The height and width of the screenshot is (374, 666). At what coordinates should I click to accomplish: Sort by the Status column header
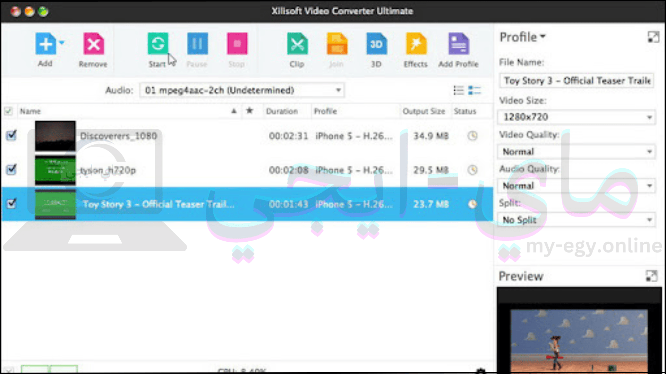(x=465, y=111)
